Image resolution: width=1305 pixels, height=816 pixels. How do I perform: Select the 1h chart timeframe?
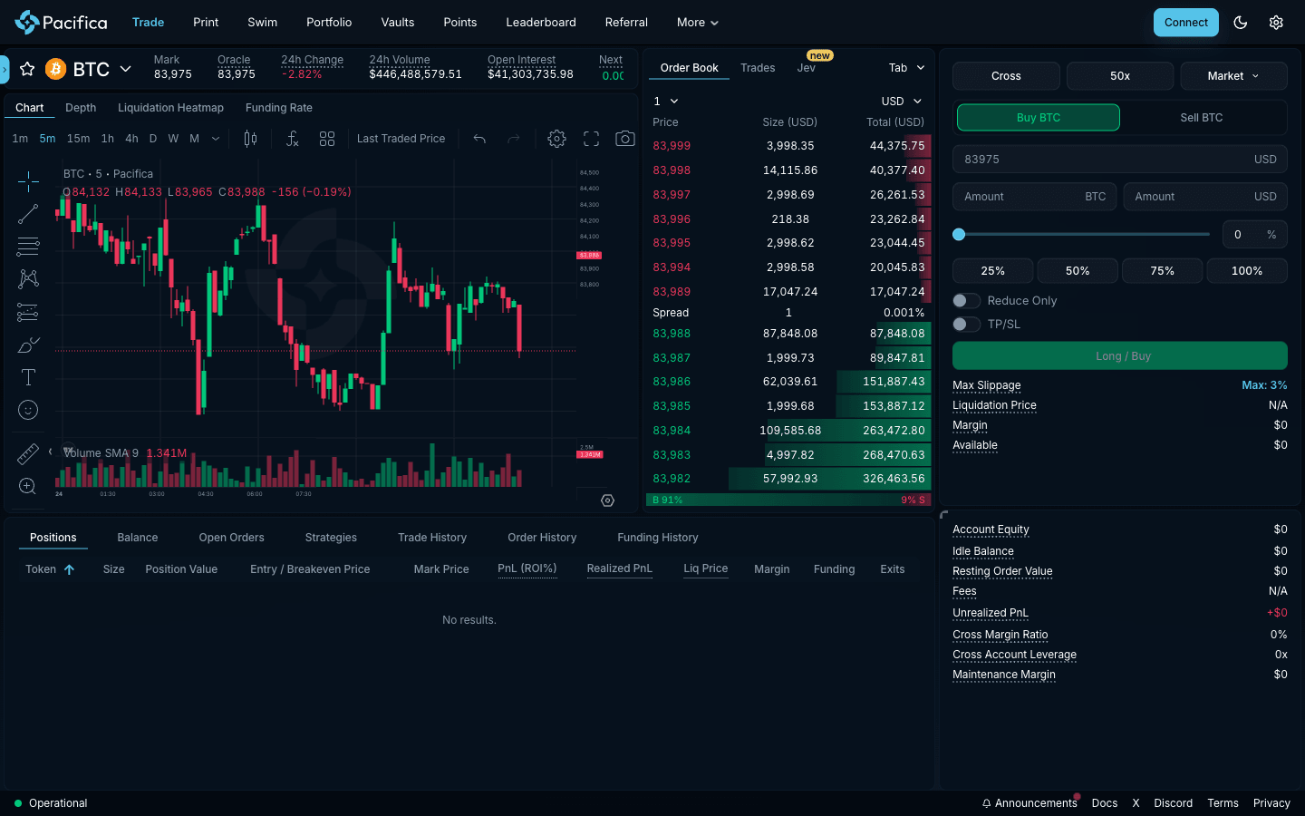pos(108,139)
